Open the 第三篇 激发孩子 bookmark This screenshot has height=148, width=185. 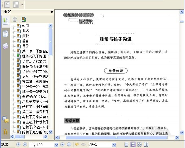pos(35,112)
